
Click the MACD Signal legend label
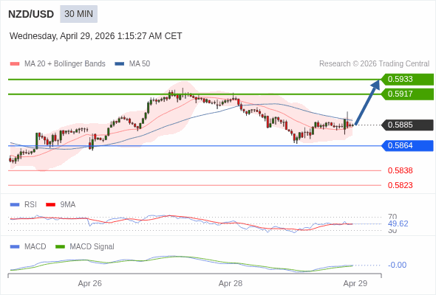[92, 247]
